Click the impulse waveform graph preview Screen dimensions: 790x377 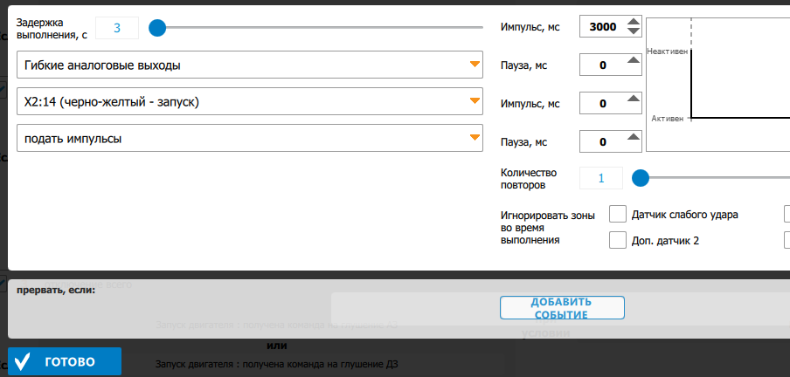point(718,83)
